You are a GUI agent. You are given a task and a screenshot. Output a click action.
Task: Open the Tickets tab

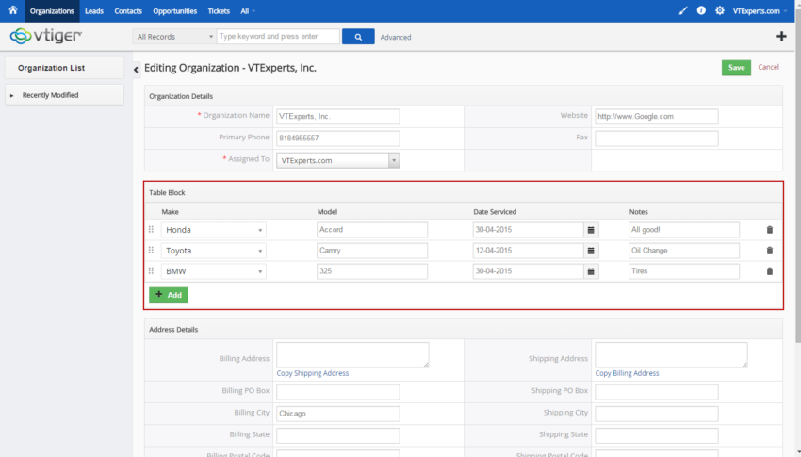pos(219,10)
